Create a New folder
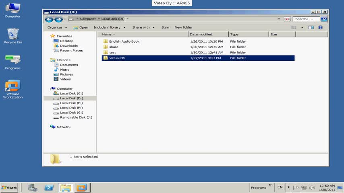This screenshot has height=193, width=344. click(x=183, y=27)
